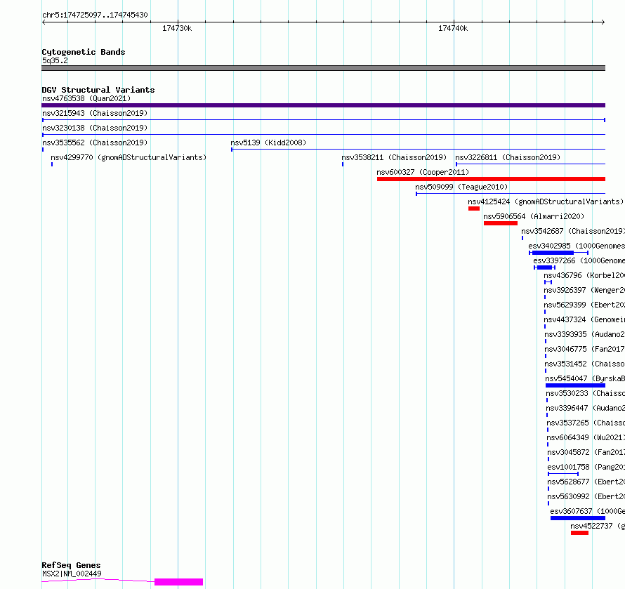Viewport: 625px width, 589px height.
Task: Select the Cytogenetic Bands track title
Action: pyautogui.click(x=84, y=52)
